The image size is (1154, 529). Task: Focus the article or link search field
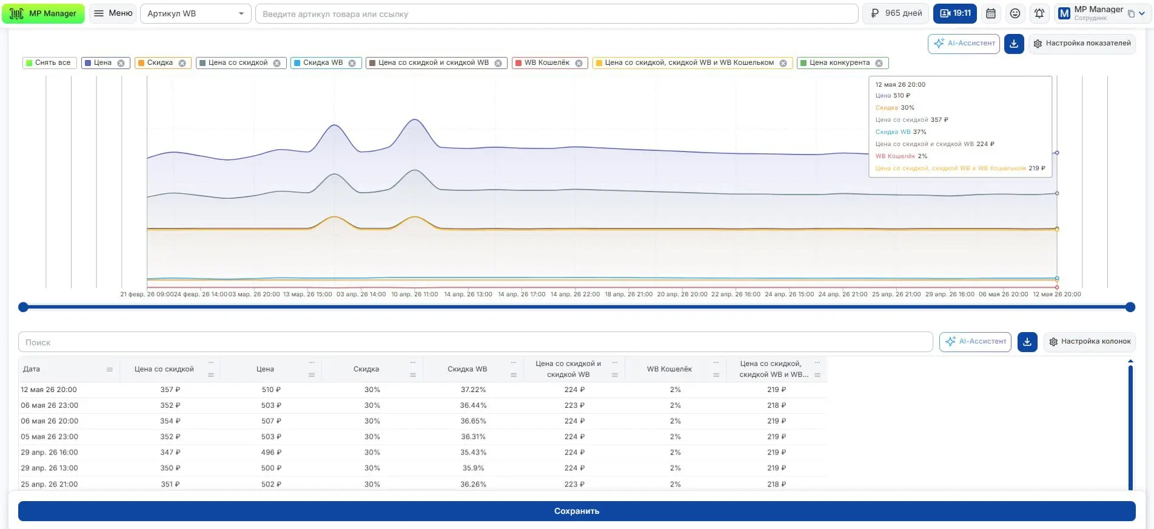pyautogui.click(x=556, y=13)
